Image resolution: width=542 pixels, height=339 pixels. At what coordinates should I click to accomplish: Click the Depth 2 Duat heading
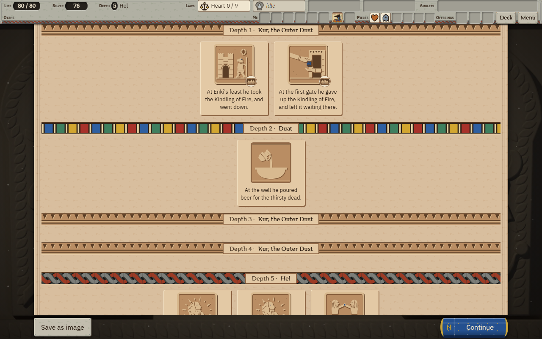click(x=271, y=128)
